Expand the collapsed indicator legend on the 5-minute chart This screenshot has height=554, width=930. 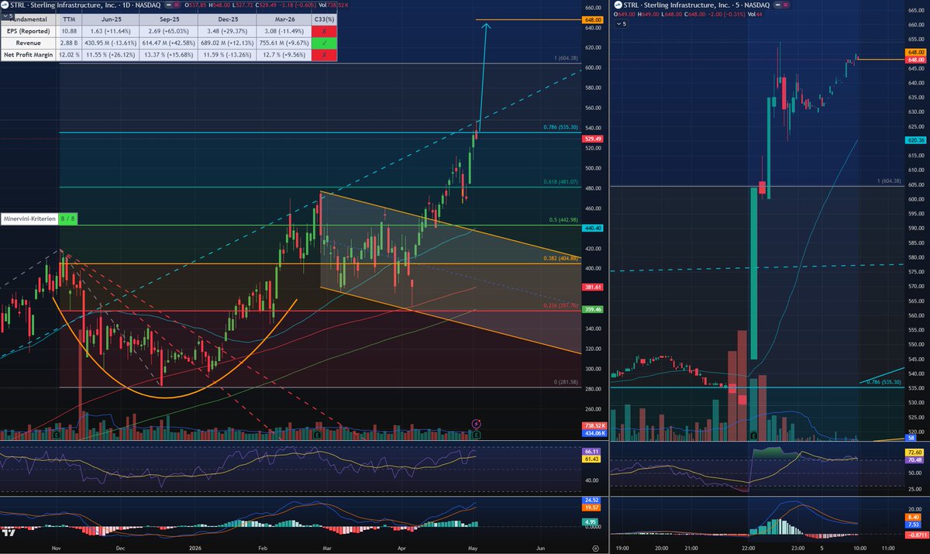click(621, 24)
